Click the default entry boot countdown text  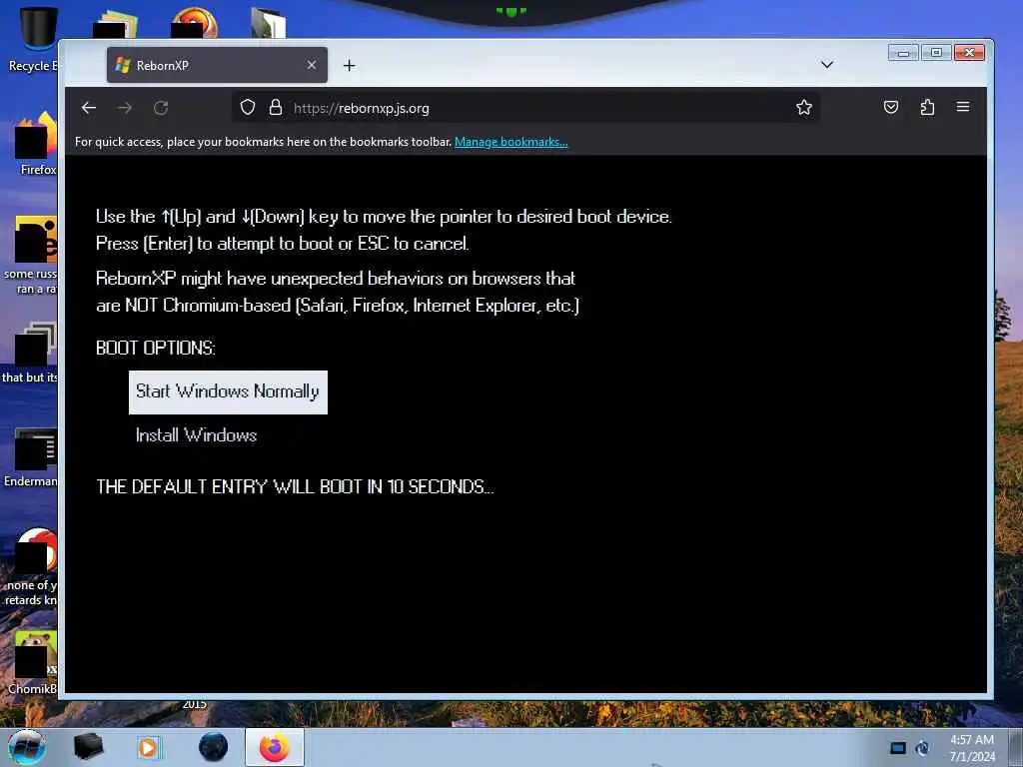pos(295,486)
